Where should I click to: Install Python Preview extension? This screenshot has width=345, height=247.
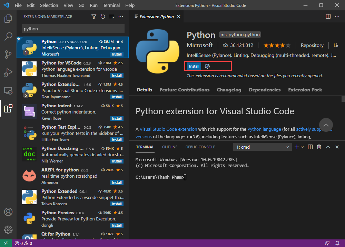tap(117, 226)
